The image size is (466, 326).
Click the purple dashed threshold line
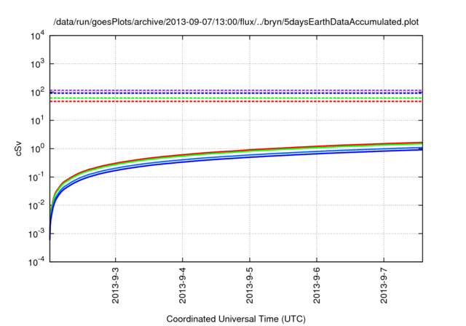coord(236,90)
